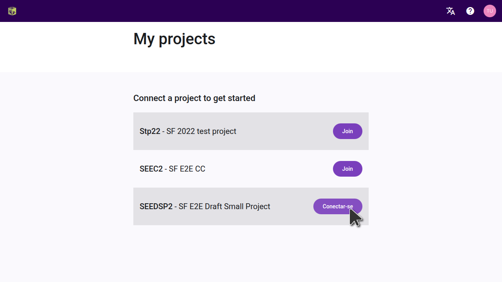Click the SEEDSP2 project short name
This screenshot has width=502, height=282.
[156, 206]
